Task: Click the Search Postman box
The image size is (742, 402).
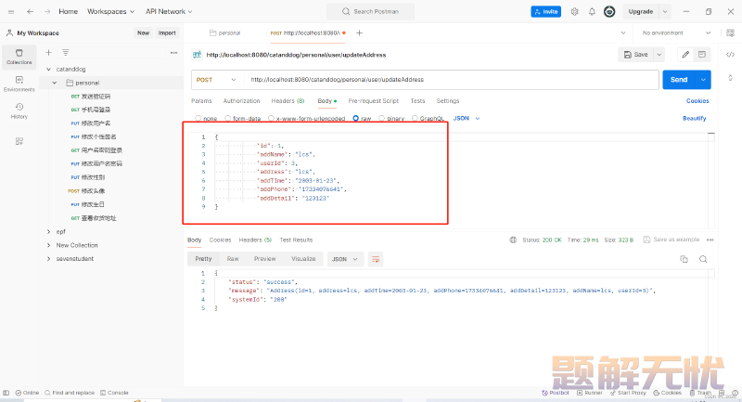Action: (370, 11)
